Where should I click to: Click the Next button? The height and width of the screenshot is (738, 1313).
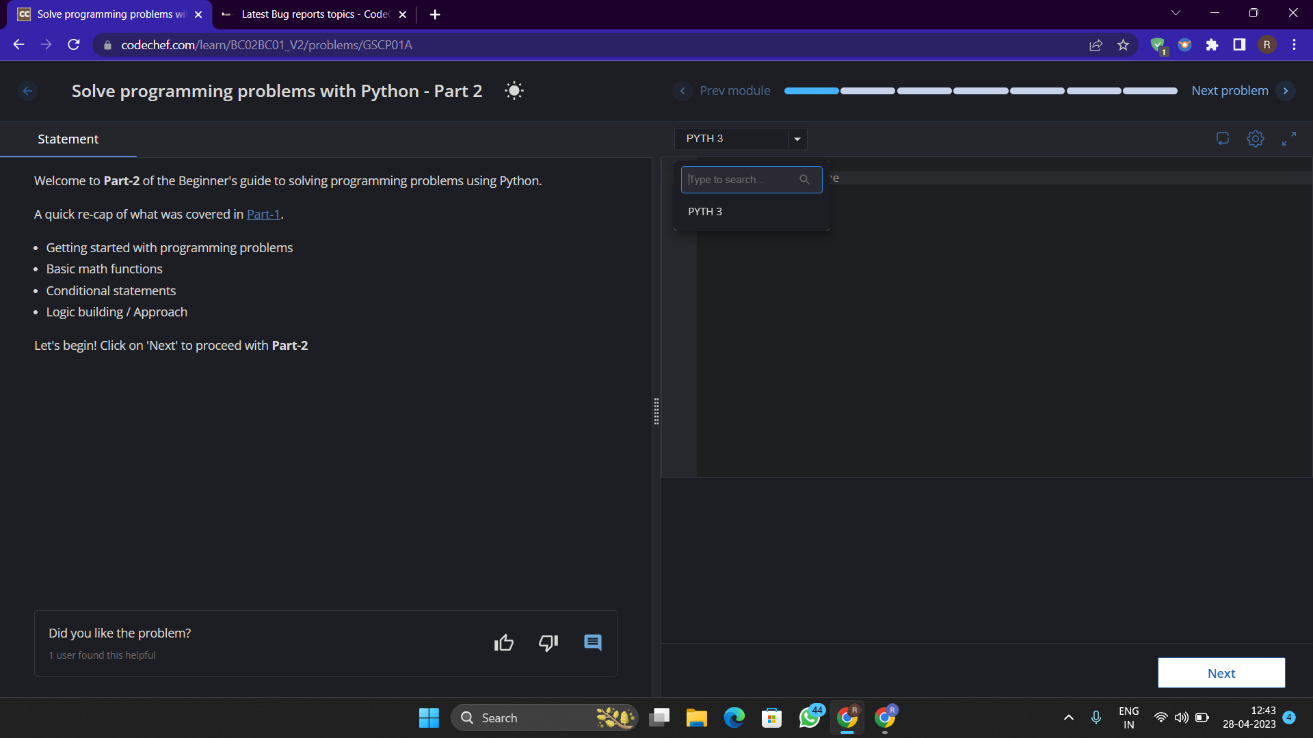pos(1221,673)
